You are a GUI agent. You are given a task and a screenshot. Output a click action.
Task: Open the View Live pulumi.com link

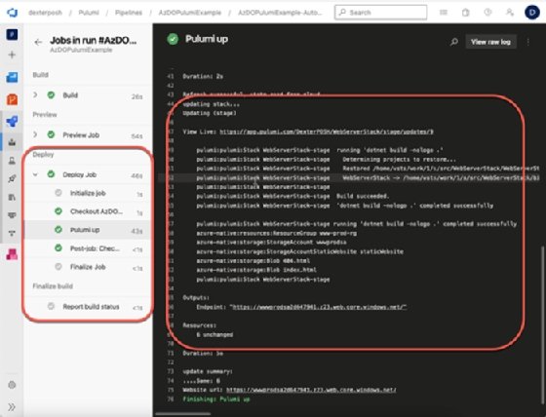pos(327,132)
